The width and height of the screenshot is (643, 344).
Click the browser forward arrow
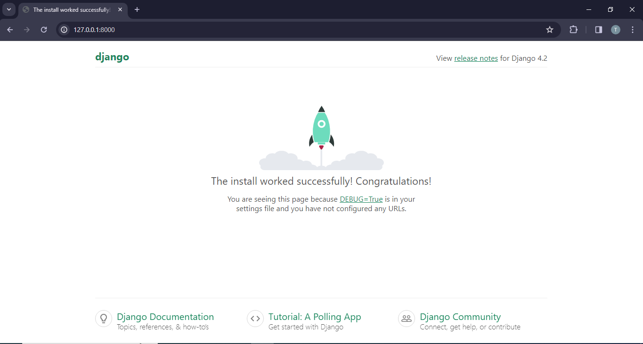coord(27,30)
